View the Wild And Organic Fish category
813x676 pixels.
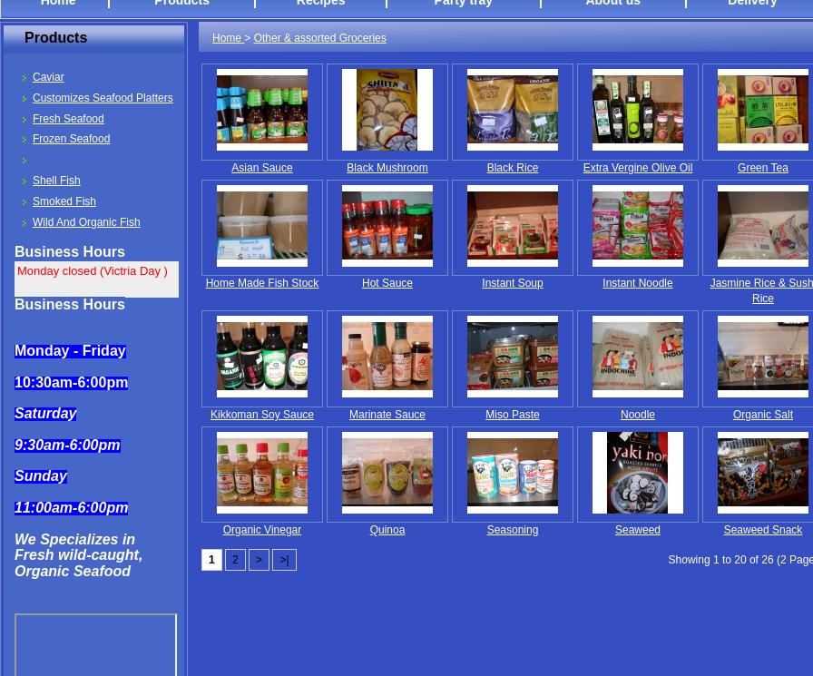point(86,222)
